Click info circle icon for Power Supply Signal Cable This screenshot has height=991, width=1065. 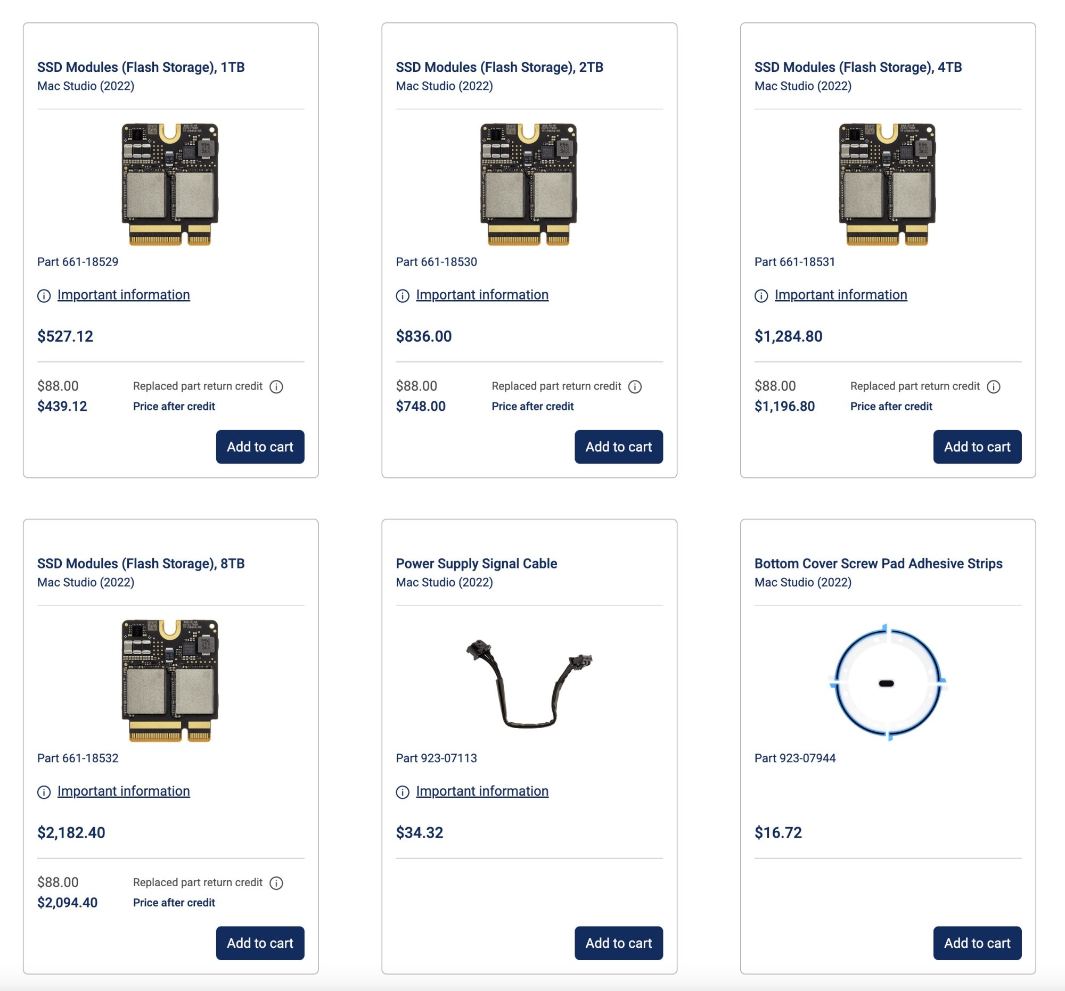pyautogui.click(x=403, y=792)
